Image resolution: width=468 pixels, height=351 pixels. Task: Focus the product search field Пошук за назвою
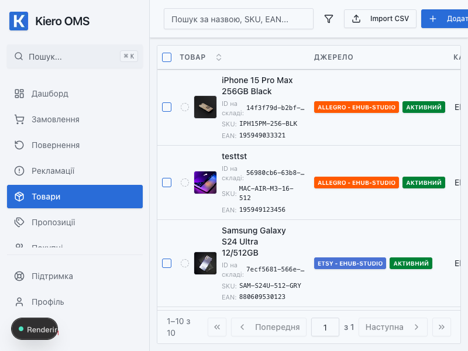pyautogui.click(x=239, y=19)
